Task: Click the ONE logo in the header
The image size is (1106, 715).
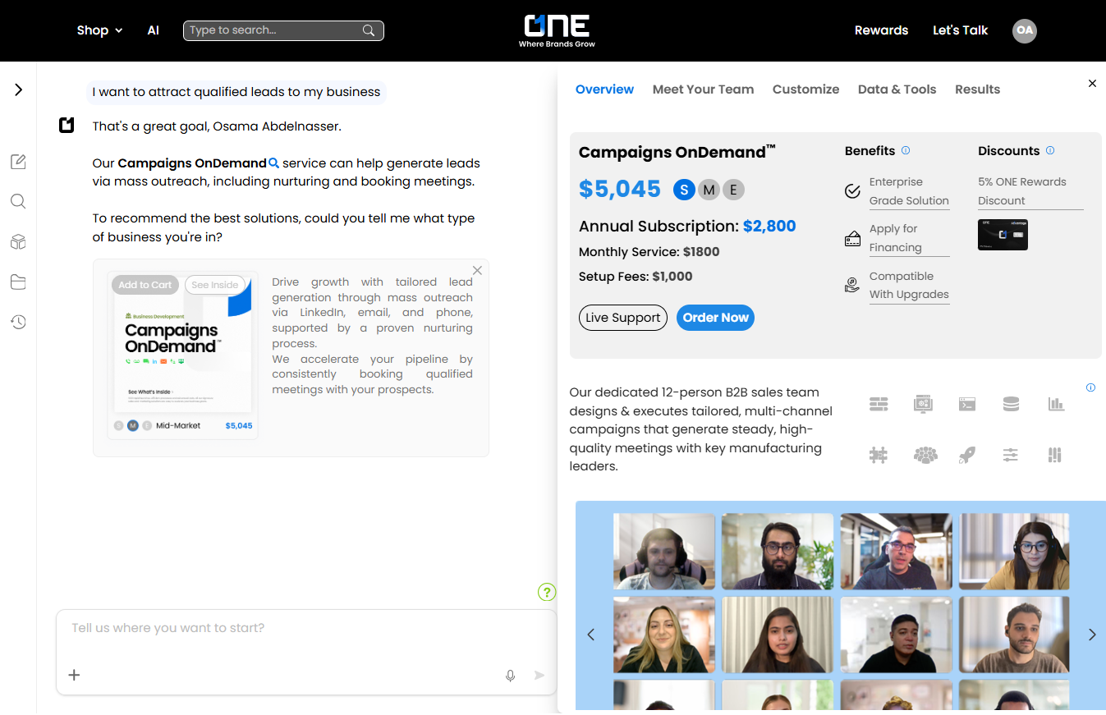Action: 557,30
